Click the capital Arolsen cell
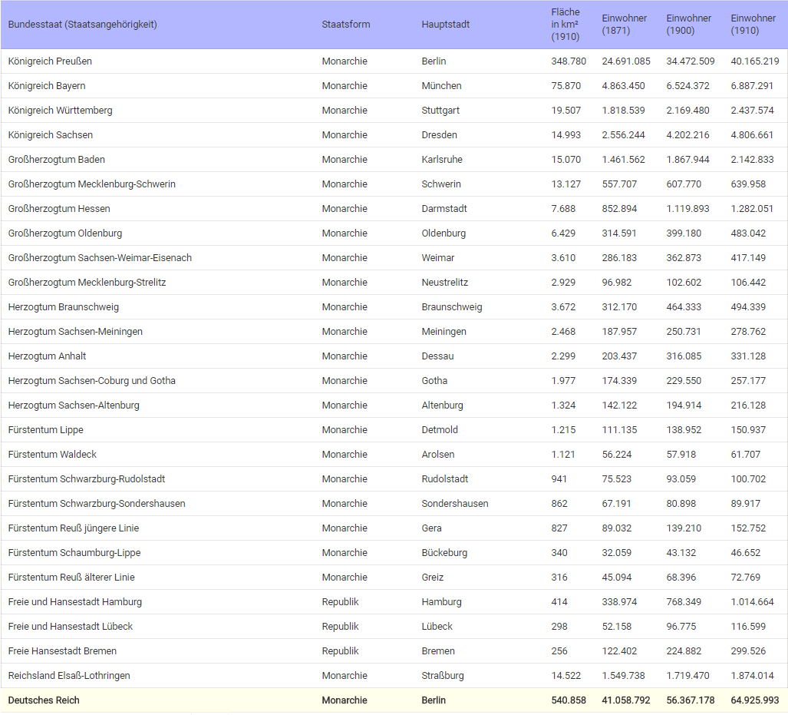 [x=437, y=455]
